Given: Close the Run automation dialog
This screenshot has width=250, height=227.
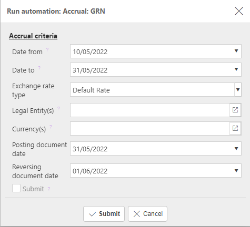Looking at the screenshot, I should pos(239,11).
